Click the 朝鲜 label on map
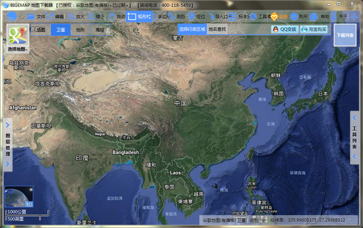363x228 pixels. [276, 76]
